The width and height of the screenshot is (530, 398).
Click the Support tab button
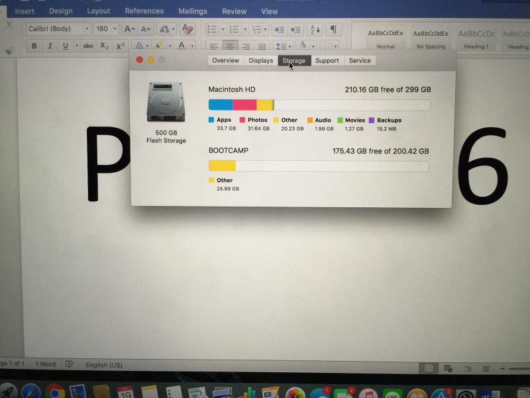(x=327, y=60)
